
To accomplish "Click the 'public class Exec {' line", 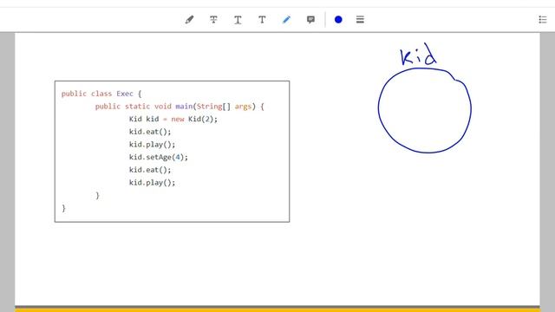I will point(101,94).
